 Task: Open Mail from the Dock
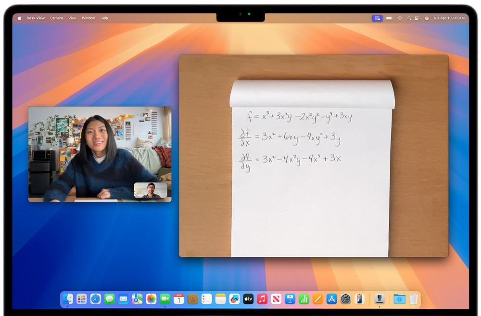(123, 299)
